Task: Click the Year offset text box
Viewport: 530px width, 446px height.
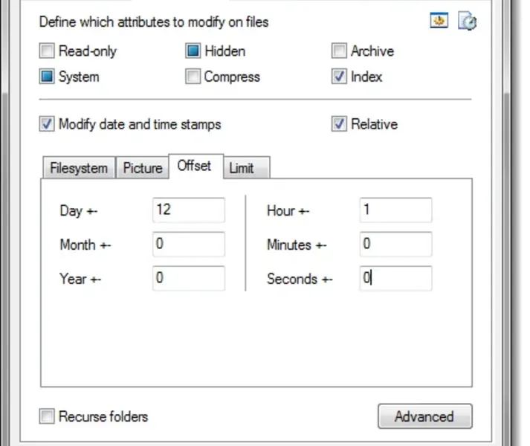Action: click(188, 279)
